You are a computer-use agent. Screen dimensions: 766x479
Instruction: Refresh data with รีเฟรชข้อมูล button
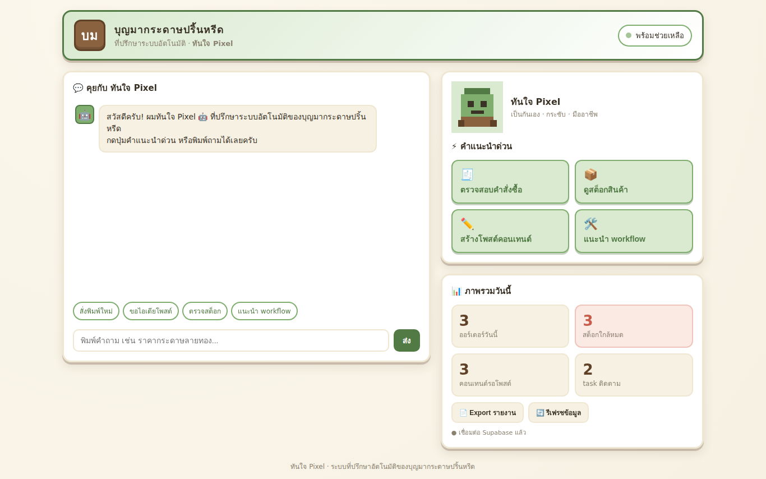[x=559, y=413]
